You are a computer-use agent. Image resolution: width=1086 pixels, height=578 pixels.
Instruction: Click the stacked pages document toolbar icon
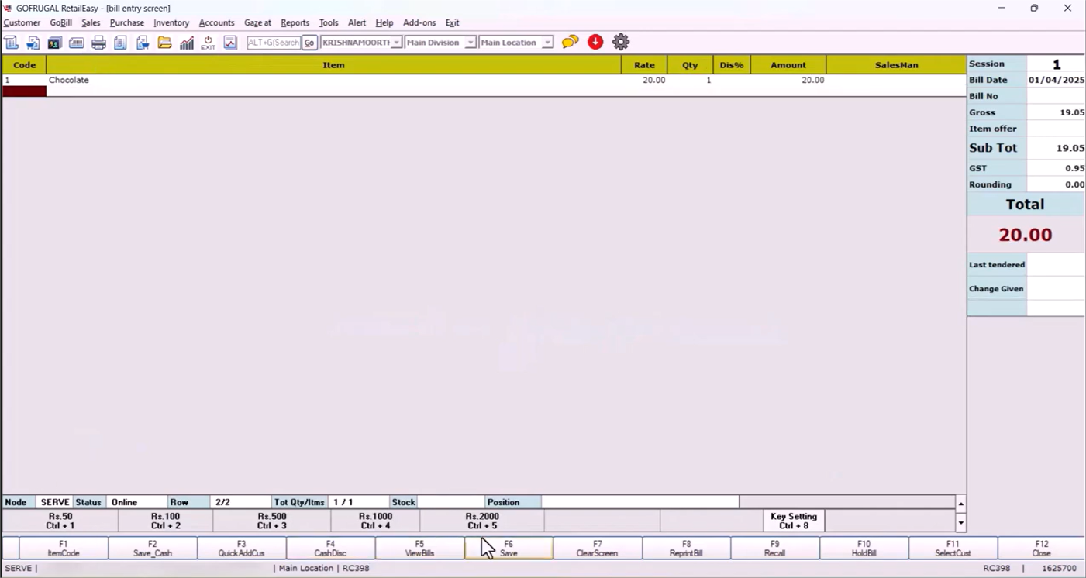[x=120, y=43]
